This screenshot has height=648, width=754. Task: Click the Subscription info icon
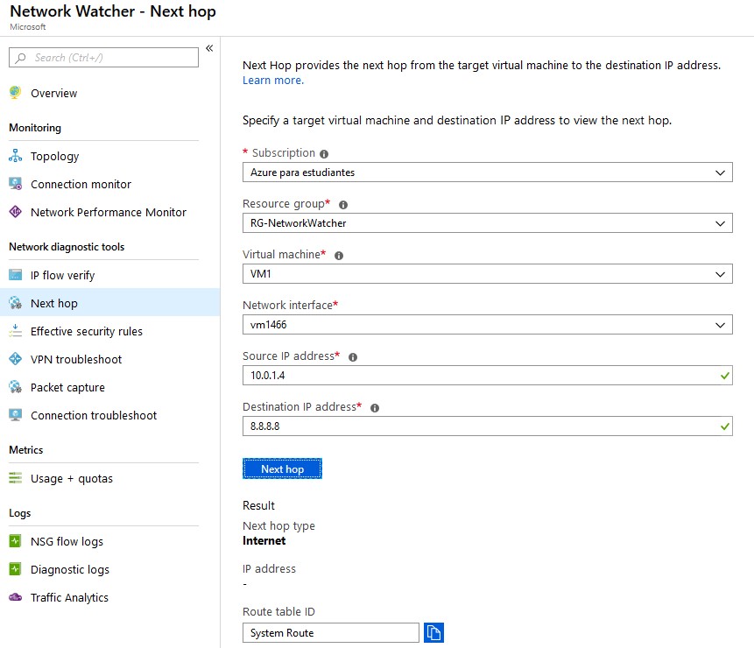[324, 154]
